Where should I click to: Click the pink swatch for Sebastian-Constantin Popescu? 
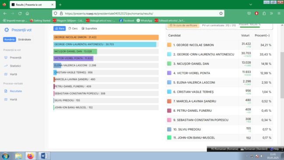[169, 120]
